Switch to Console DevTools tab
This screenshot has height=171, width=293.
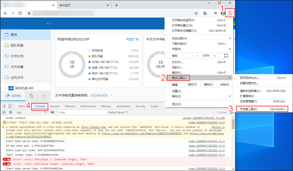tap(40, 106)
